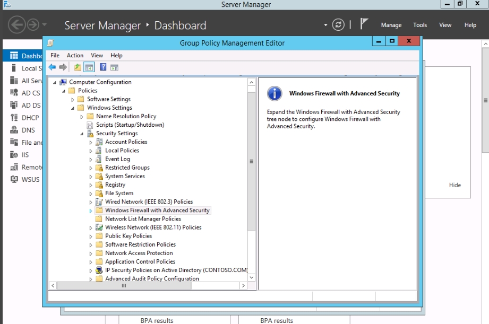Viewport: 489px width, 324px height.
Task: Select File and Storage sidebar entry
Action: [x=26, y=142]
